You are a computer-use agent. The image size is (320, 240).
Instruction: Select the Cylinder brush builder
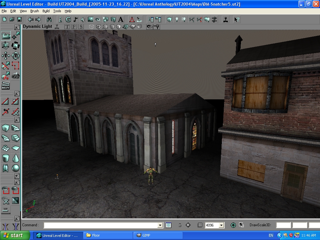[x=6, y=158]
